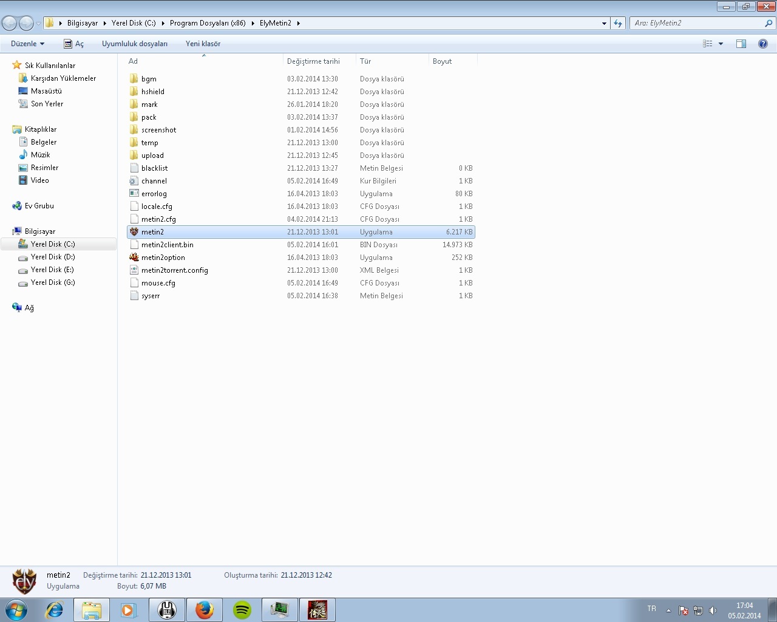Click the search box Ara: ElyMetin2
The width and height of the screenshot is (777, 622).
[697, 23]
